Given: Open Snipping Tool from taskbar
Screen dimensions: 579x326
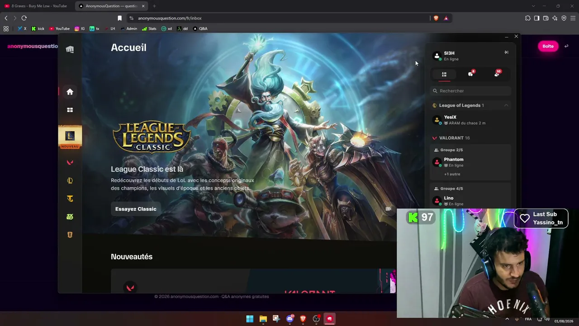Looking at the screenshot, I should 276,319.
